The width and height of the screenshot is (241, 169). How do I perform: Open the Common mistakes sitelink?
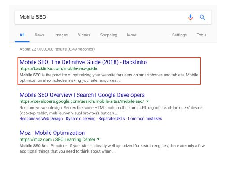(x=145, y=119)
